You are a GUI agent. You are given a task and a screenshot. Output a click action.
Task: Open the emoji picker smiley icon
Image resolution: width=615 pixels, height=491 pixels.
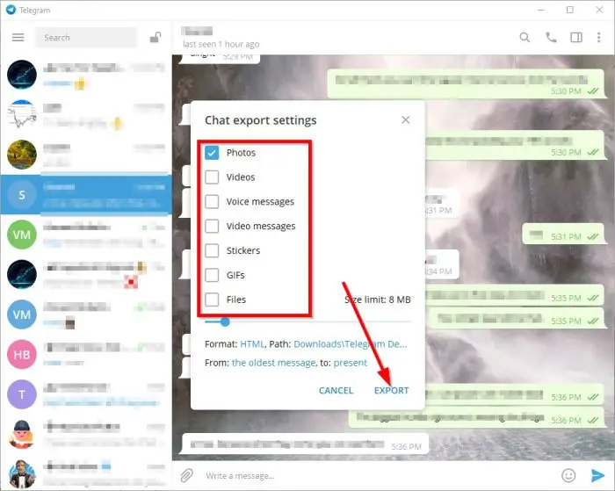[568, 475]
